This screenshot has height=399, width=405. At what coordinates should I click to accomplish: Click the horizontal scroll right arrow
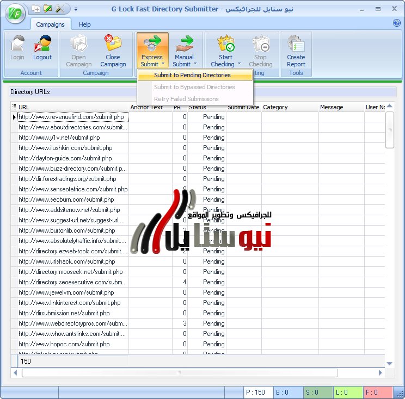(x=381, y=373)
